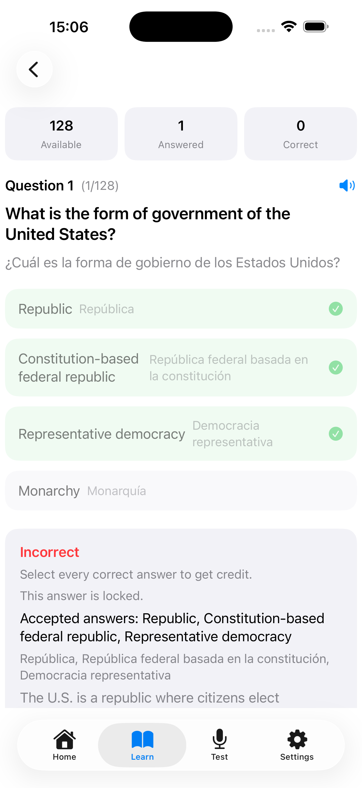
Task: Tap the Accepted answers explanation text
Action: coord(172,627)
